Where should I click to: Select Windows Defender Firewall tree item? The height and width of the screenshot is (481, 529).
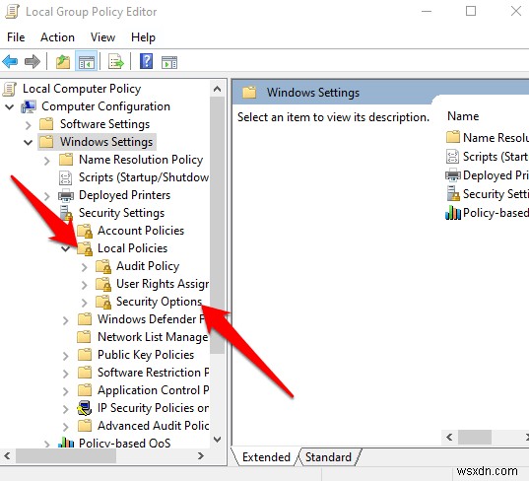pyautogui.click(x=151, y=319)
